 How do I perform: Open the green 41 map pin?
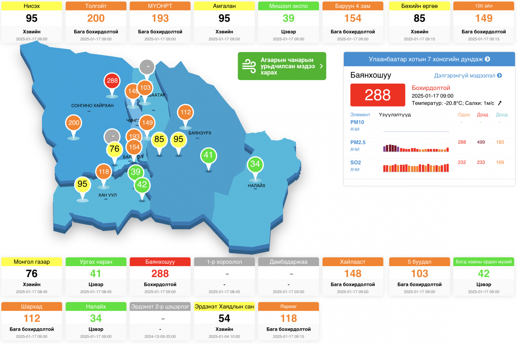click(x=208, y=155)
